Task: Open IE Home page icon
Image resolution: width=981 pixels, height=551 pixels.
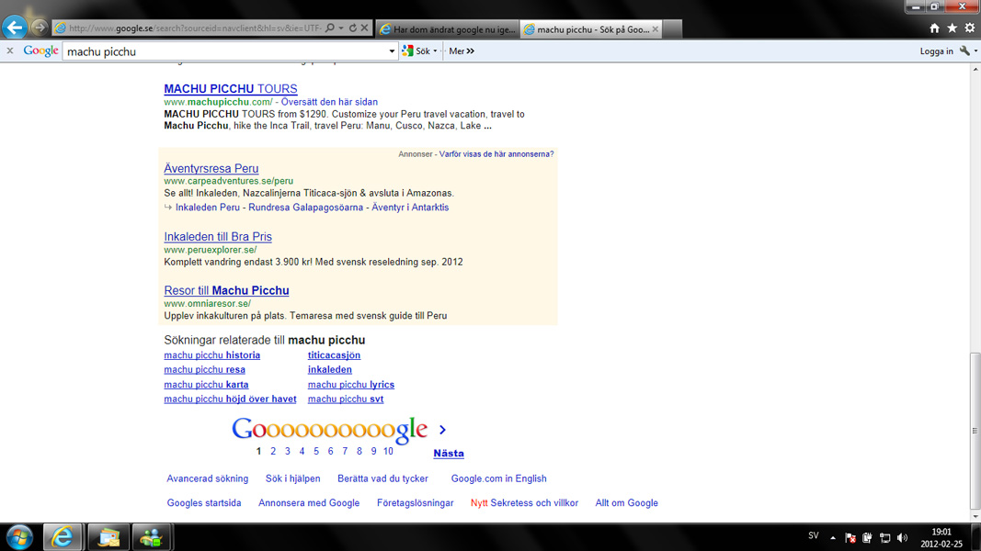Action: click(x=934, y=28)
